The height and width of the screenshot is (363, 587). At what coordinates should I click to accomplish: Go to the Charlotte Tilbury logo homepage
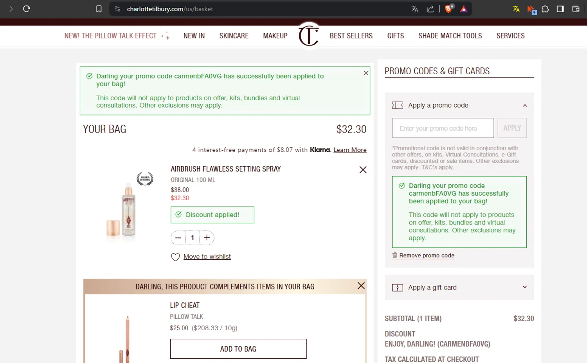[x=308, y=35]
